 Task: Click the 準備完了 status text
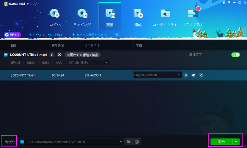[195, 55]
